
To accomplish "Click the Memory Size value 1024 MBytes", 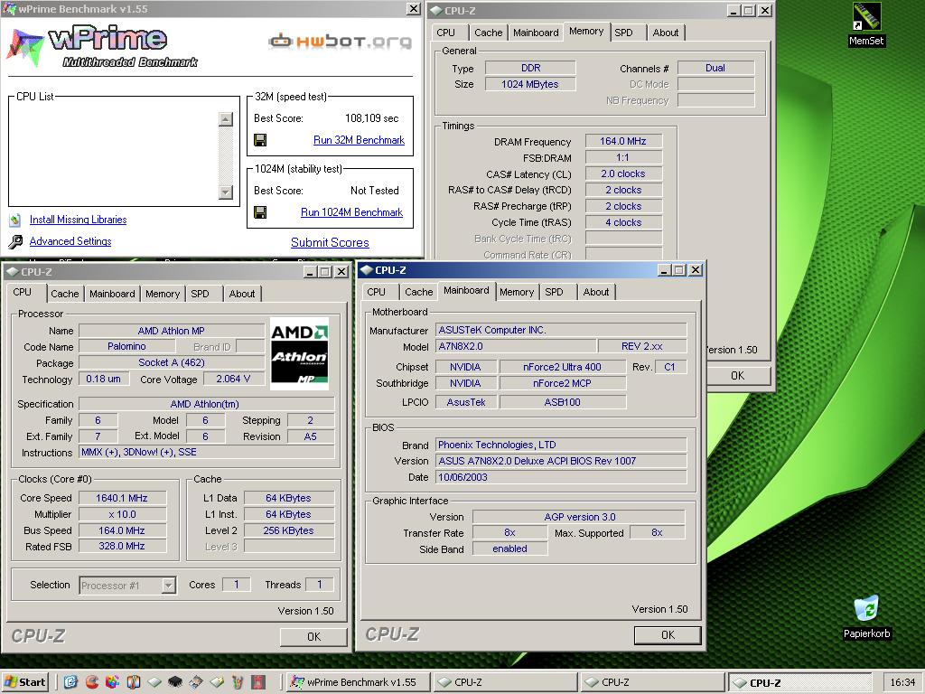I will 529,84.
